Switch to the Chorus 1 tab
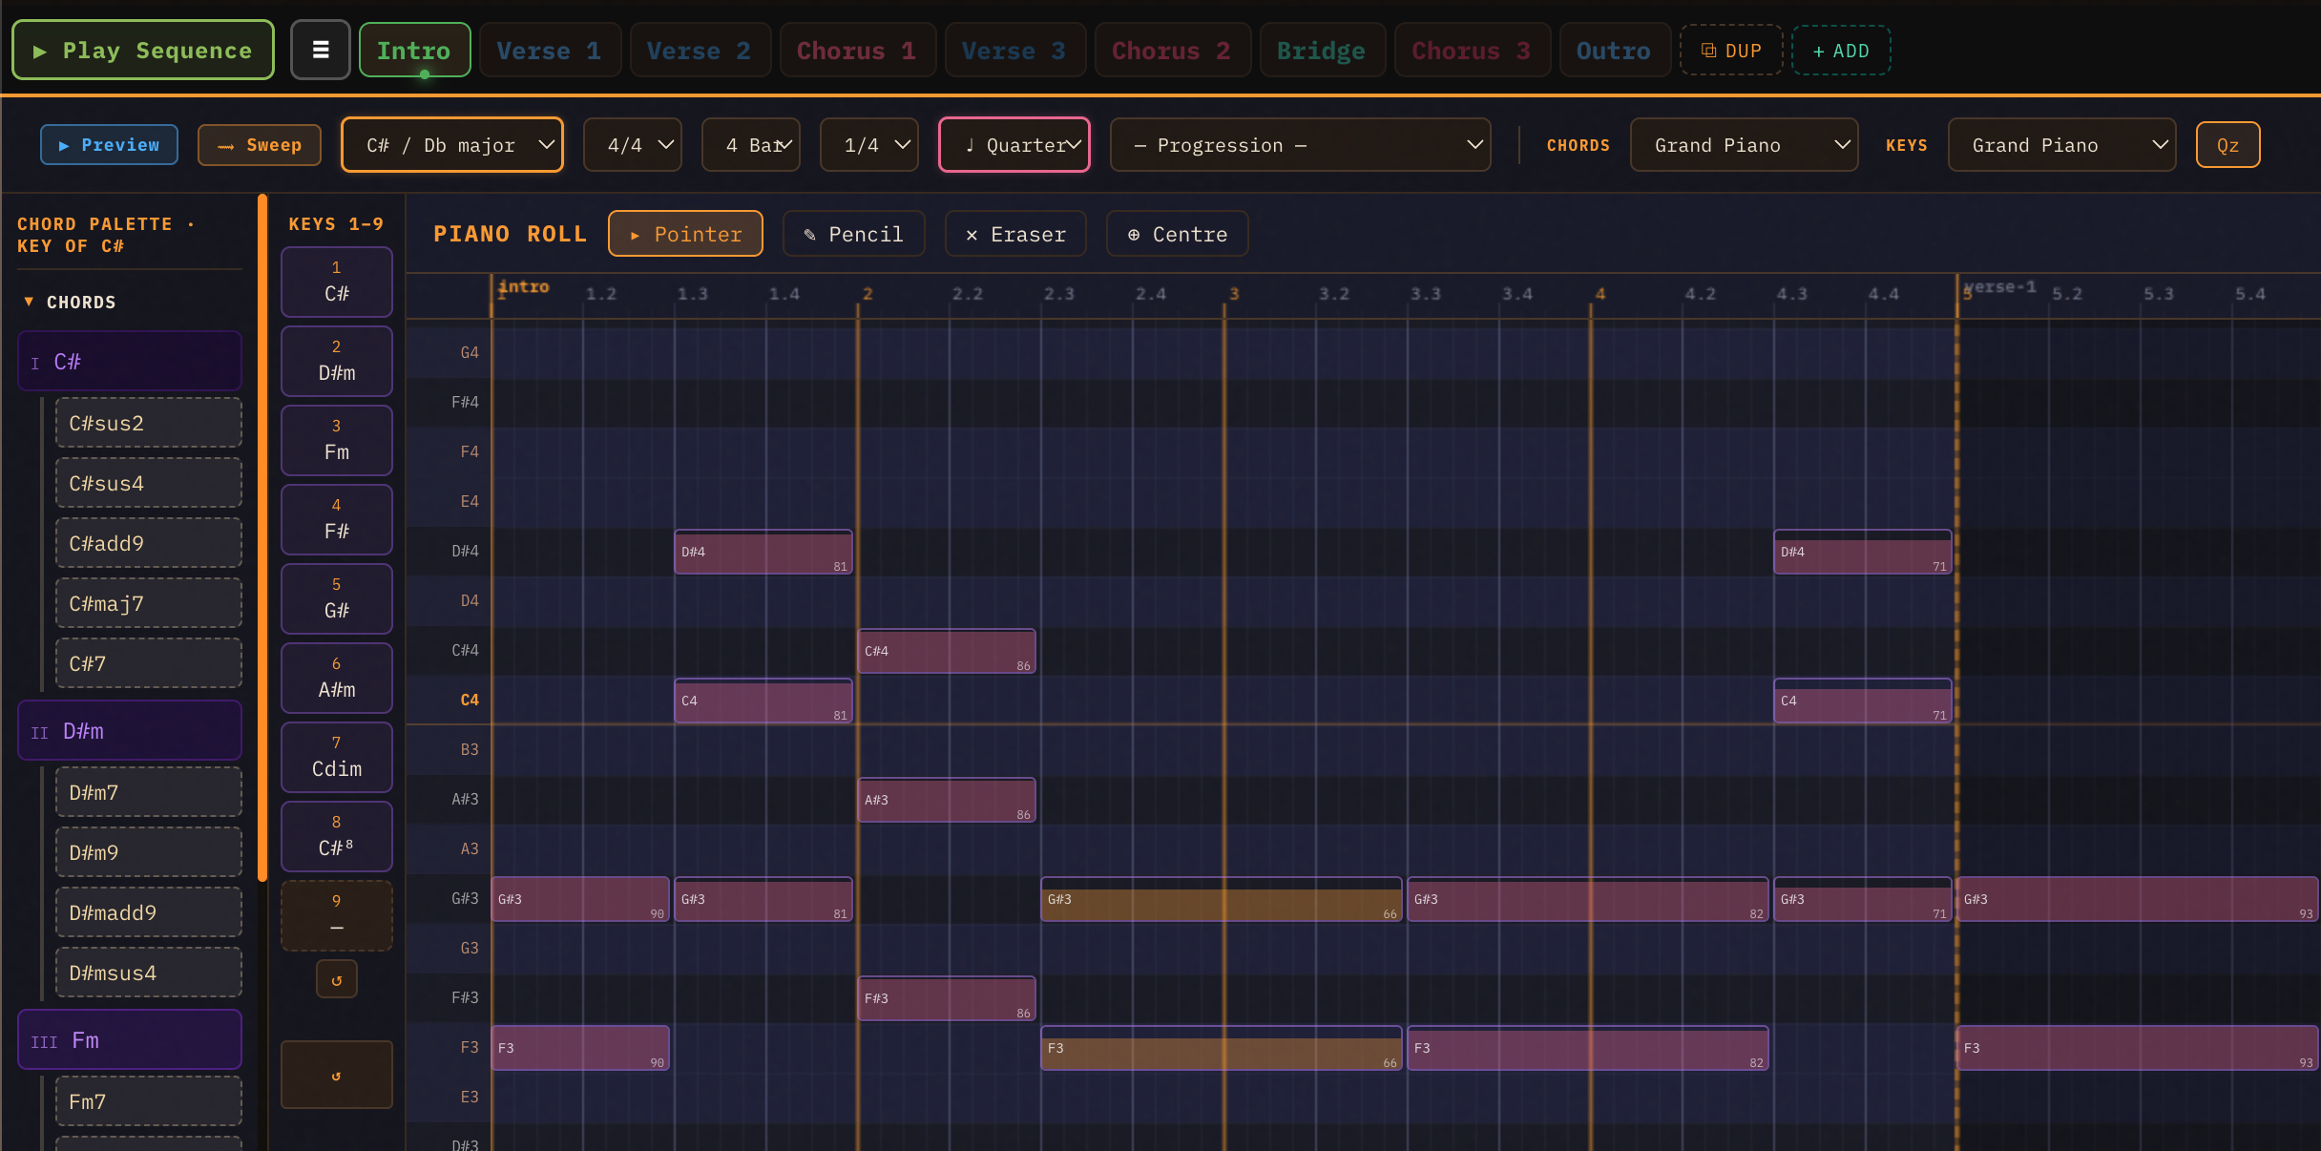 pyautogui.click(x=857, y=51)
